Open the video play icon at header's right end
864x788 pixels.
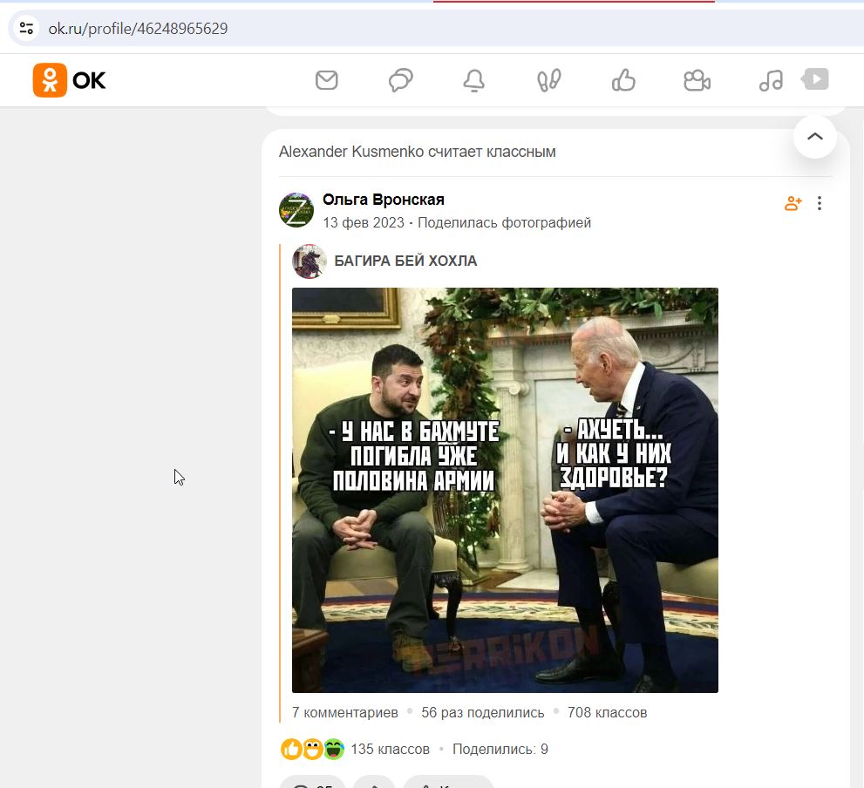(x=815, y=78)
